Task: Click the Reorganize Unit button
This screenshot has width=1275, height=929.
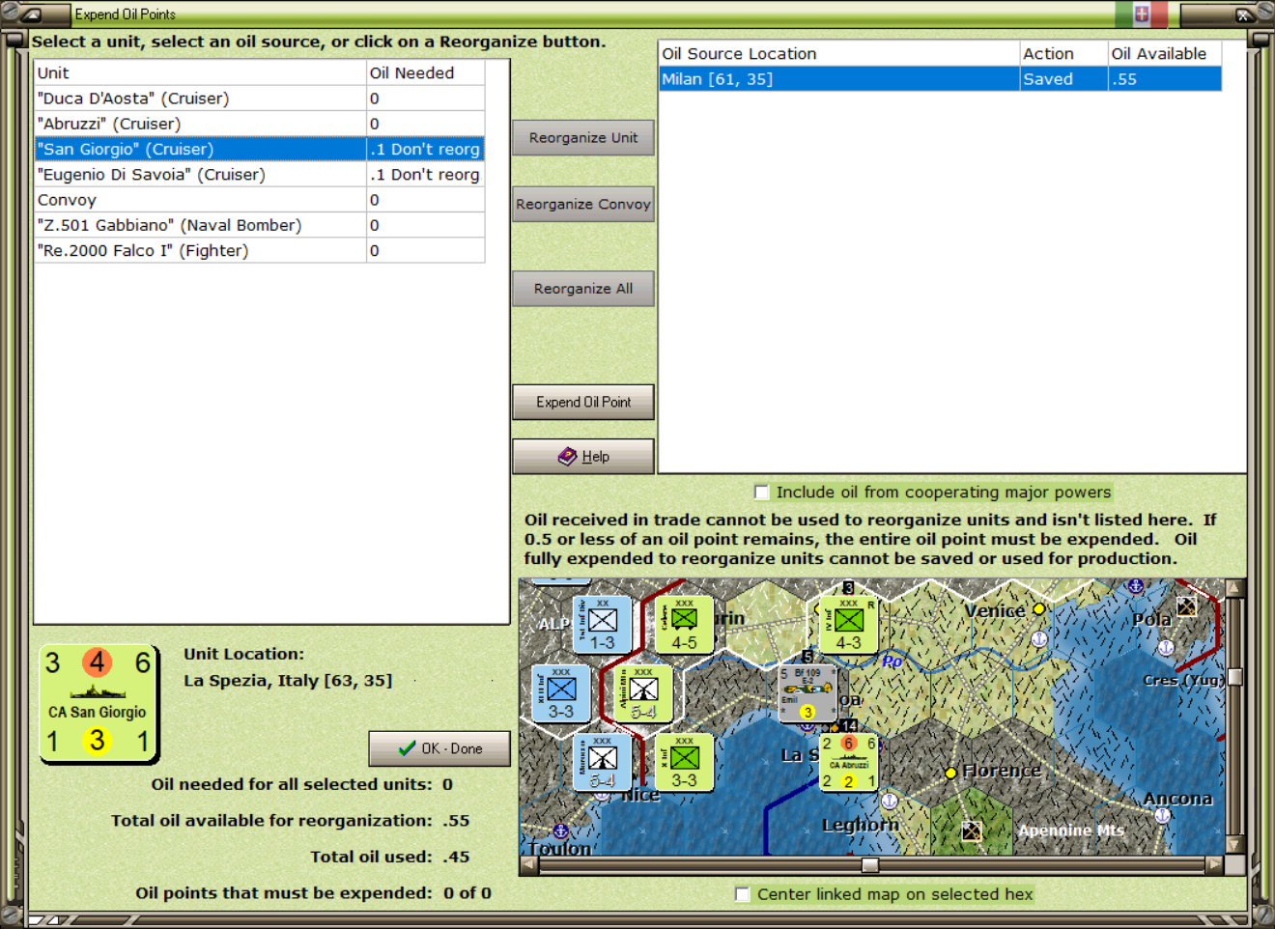Action: click(x=583, y=138)
